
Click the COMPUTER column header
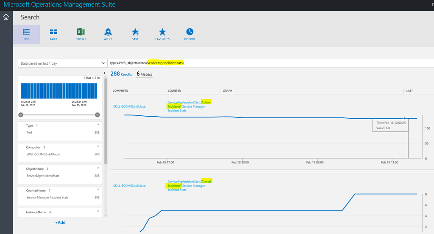click(120, 90)
